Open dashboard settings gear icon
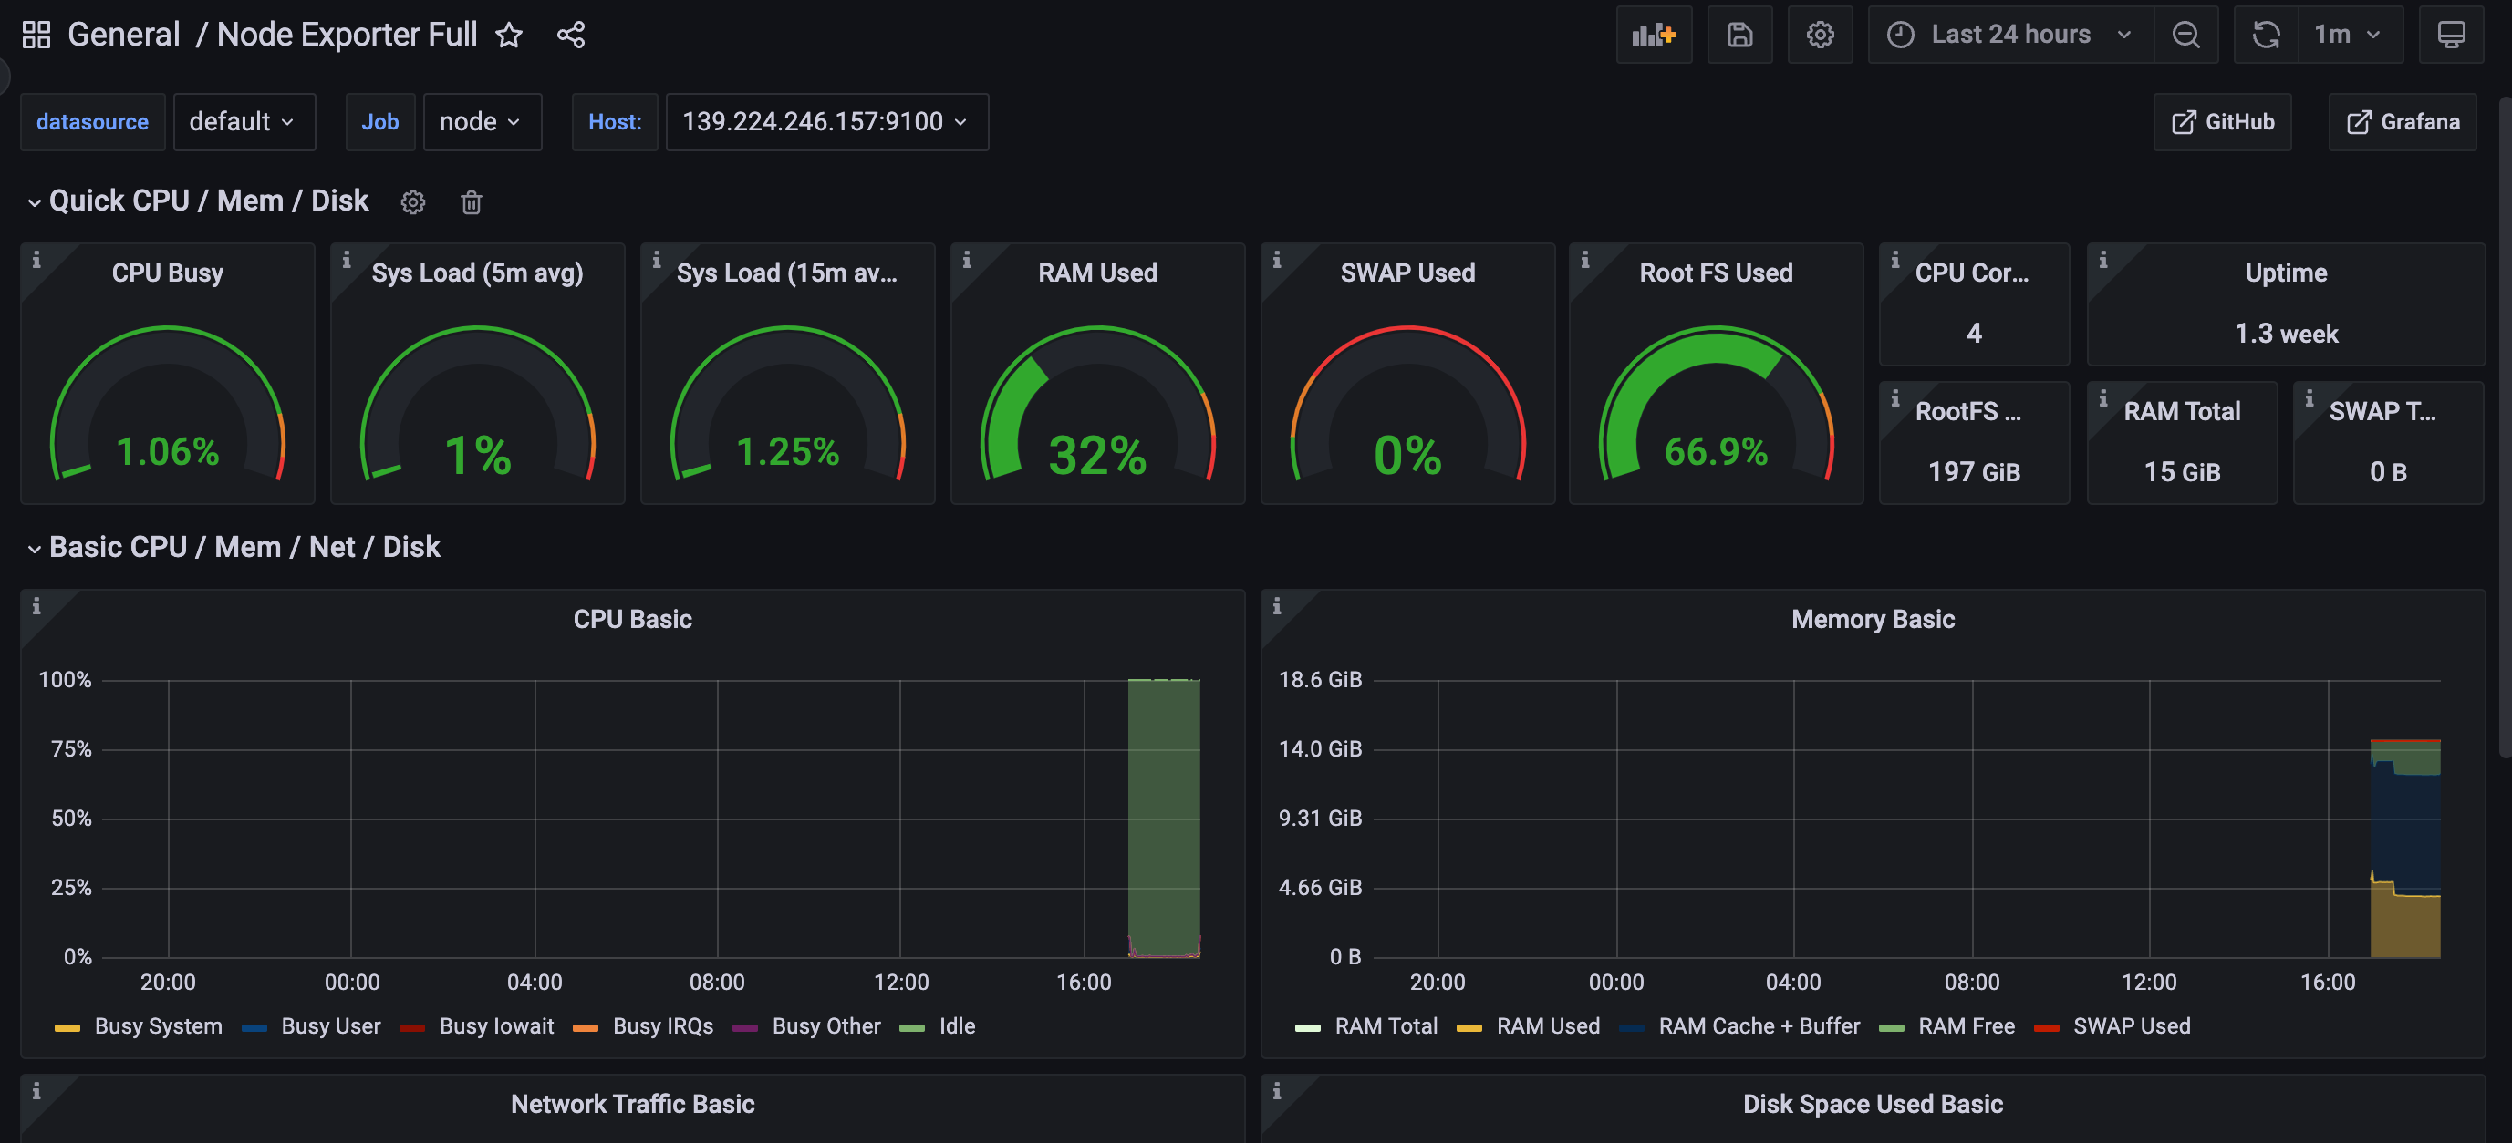The height and width of the screenshot is (1143, 2512). click(1819, 35)
